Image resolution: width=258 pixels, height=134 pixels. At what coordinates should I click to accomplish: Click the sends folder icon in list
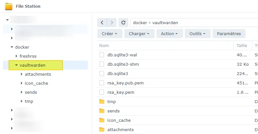[102, 111]
